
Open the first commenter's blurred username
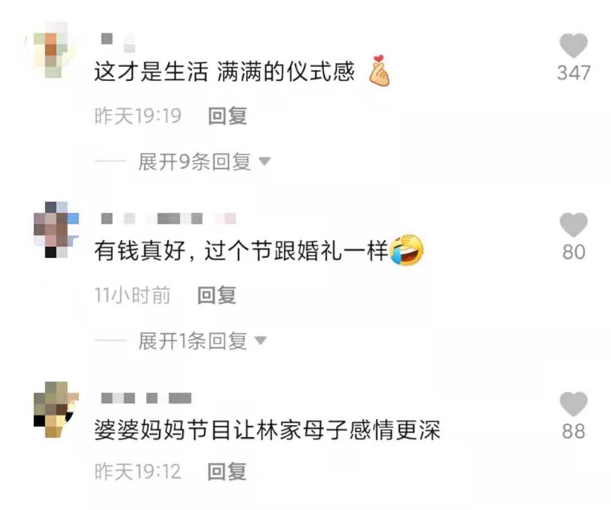118,42
